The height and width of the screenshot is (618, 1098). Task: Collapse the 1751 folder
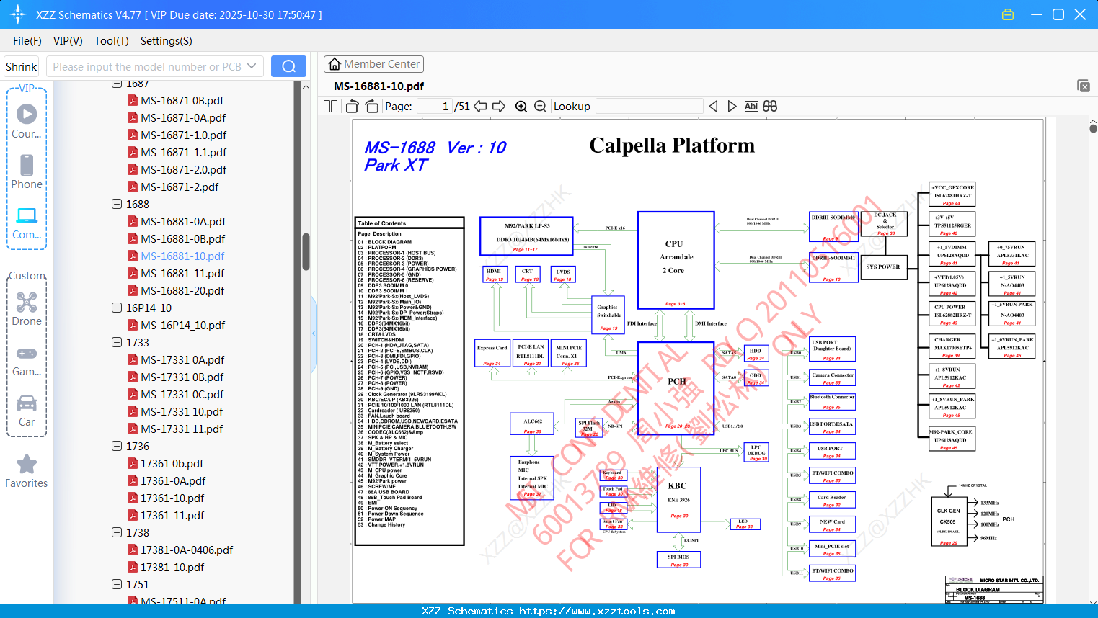[117, 584]
